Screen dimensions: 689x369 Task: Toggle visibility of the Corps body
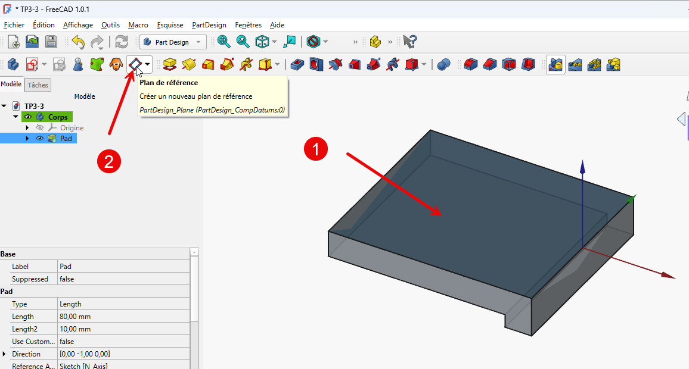(27, 117)
